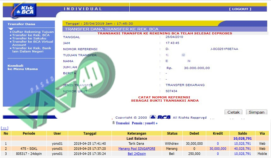The image size is (271, 158).
Task: Open Menang Pool SINGAPORE link
Action: (137, 149)
